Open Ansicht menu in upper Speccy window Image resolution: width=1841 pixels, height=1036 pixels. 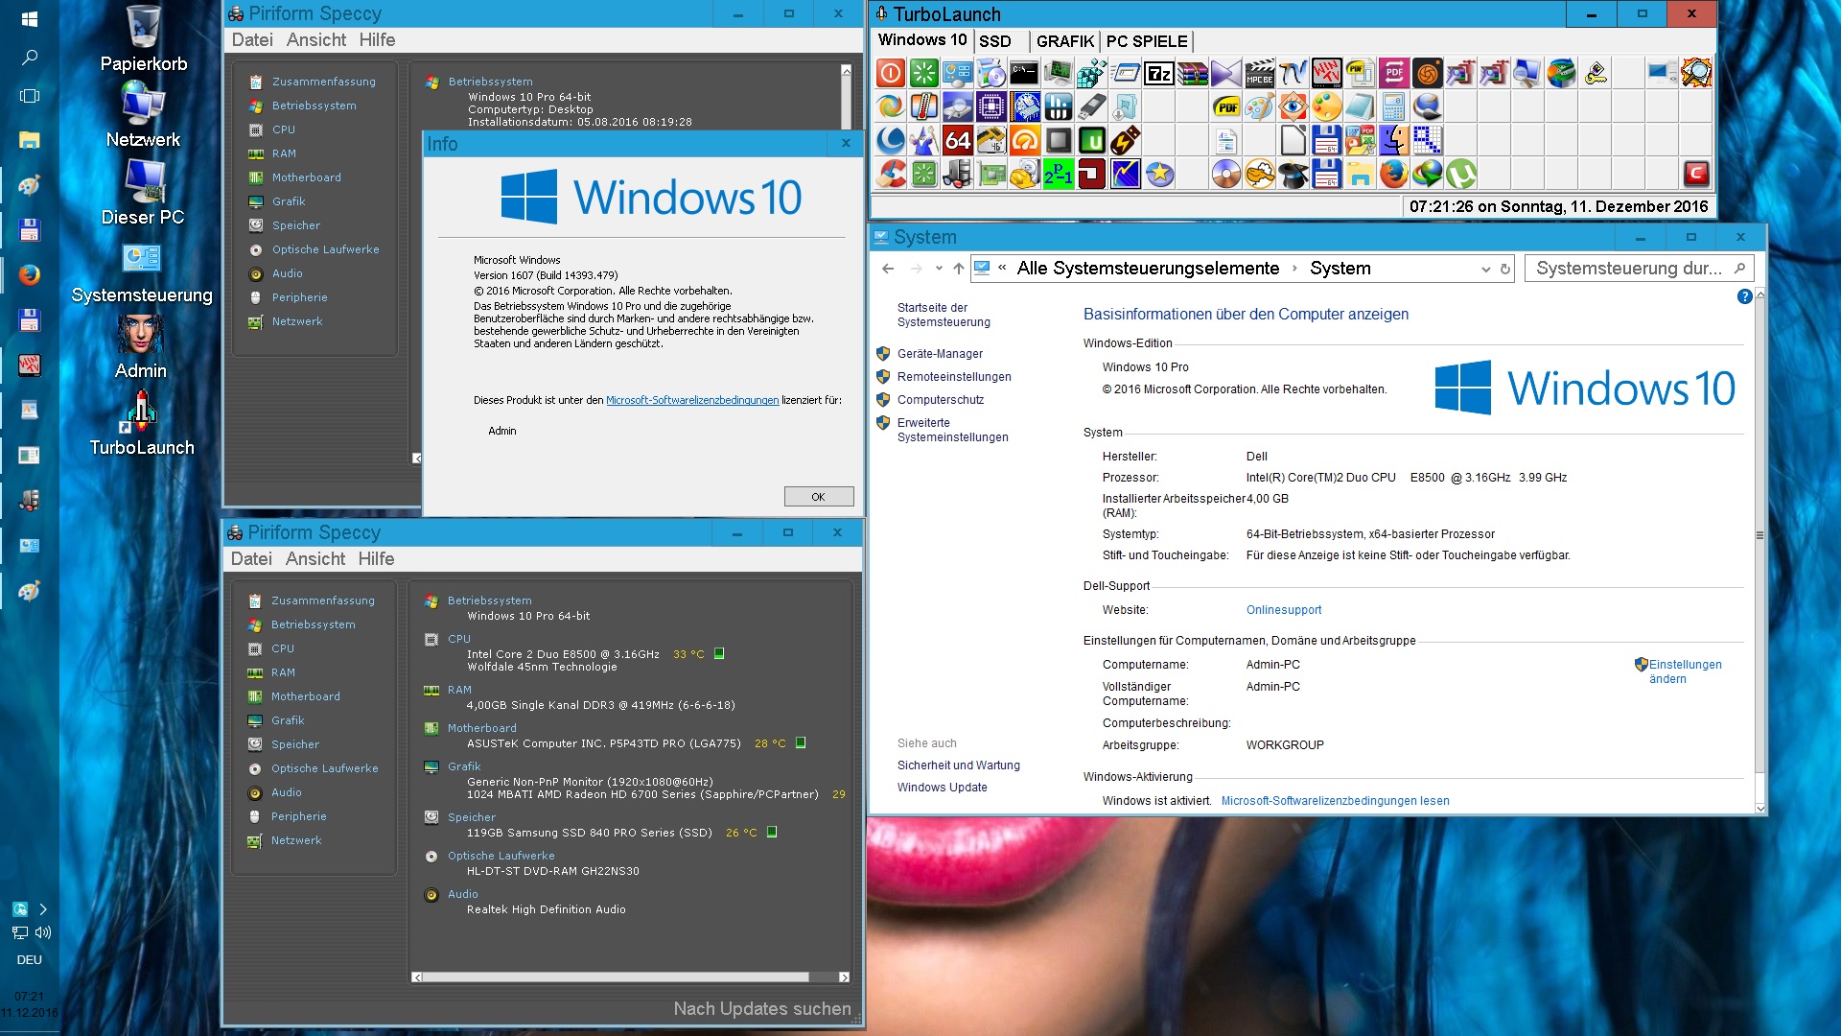(x=315, y=40)
